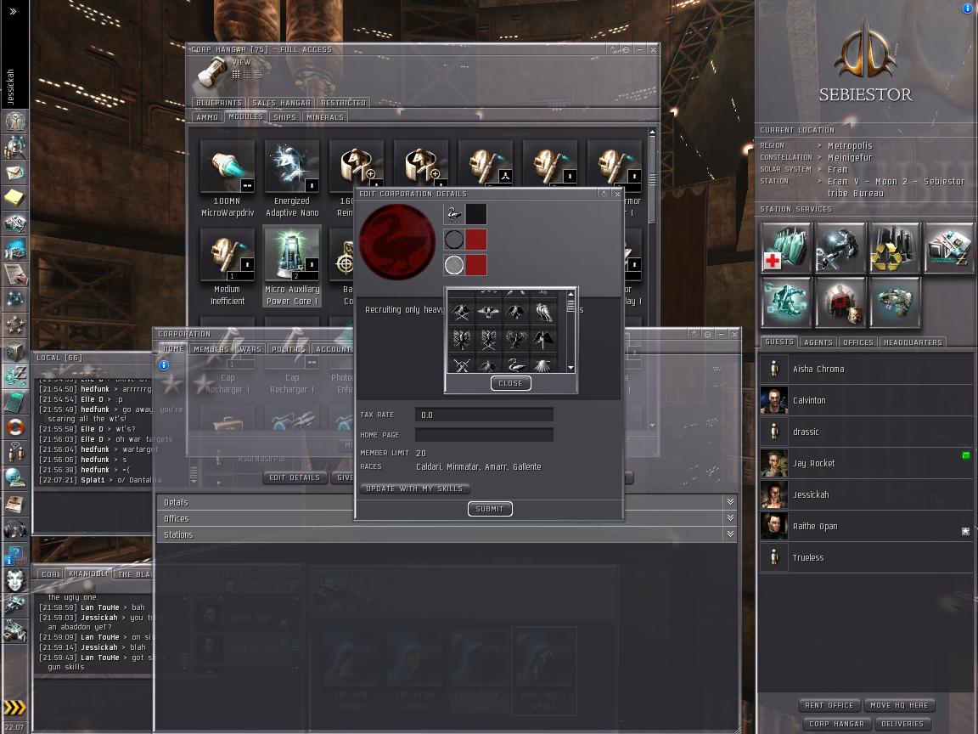Pick the red swatch beside filled circle

pos(476,265)
